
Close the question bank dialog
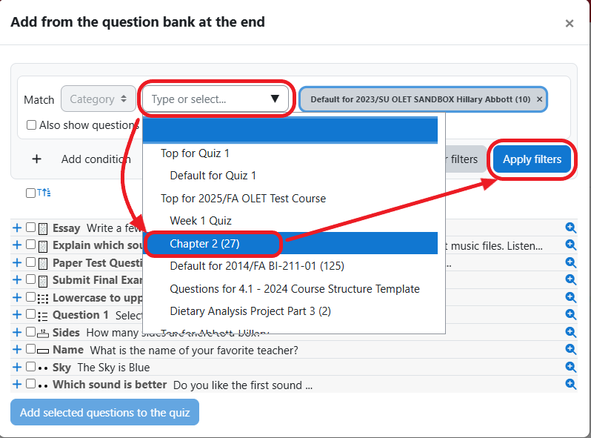(569, 24)
